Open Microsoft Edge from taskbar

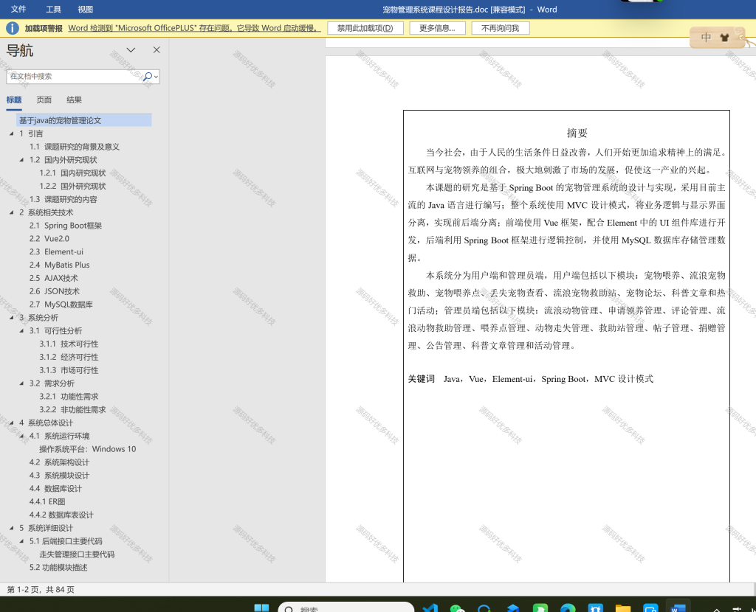click(568, 608)
